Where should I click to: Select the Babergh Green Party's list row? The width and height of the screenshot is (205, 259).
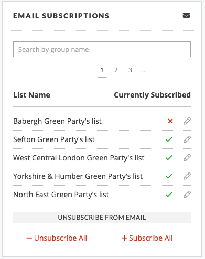102,121
